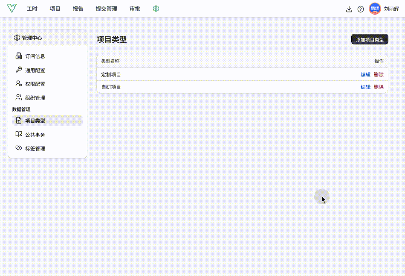Select 标签管理 in sidebar
Screen dimensions: 405x276
click(47, 148)
